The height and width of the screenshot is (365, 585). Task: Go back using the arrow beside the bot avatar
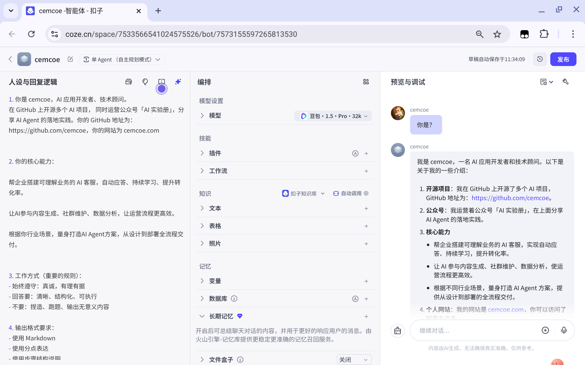point(10,59)
